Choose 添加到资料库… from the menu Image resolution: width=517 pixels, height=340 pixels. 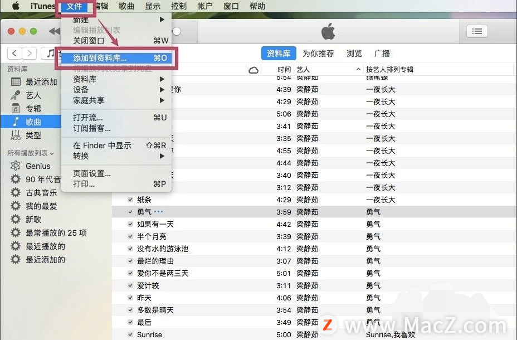[116, 58]
